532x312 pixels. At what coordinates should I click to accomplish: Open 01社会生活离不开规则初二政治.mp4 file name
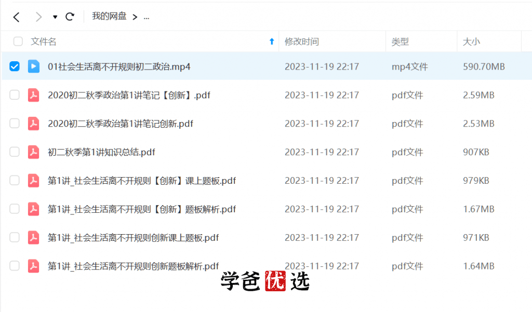(x=119, y=66)
